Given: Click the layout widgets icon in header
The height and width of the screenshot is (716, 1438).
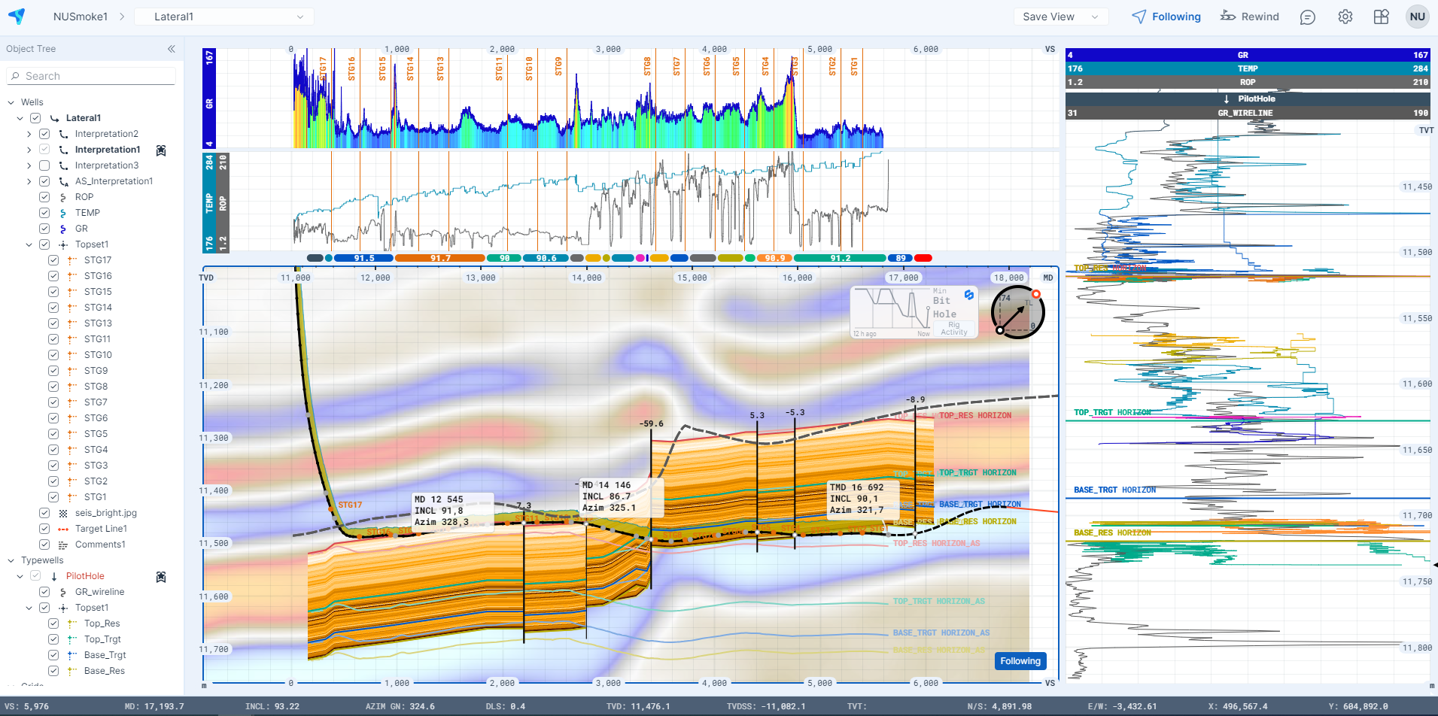Looking at the screenshot, I should (1382, 17).
